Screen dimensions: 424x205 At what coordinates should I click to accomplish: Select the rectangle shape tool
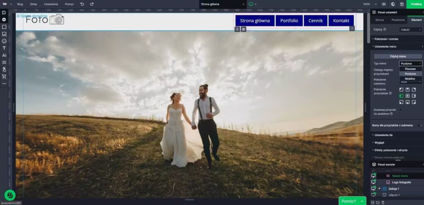[x=4, y=27]
